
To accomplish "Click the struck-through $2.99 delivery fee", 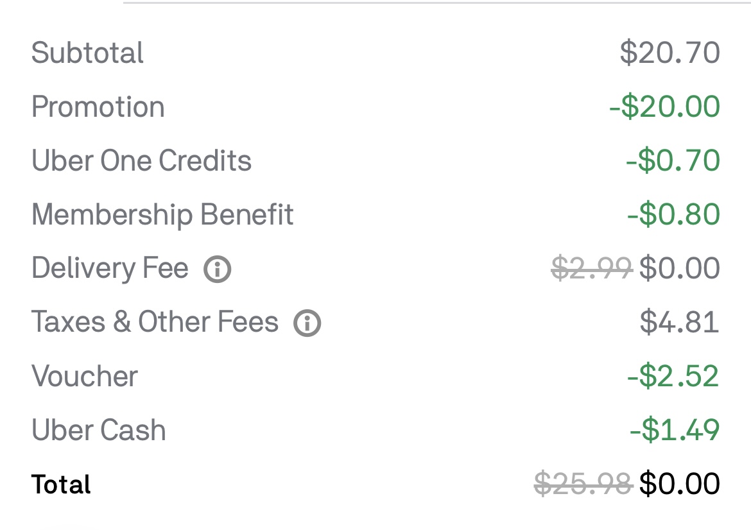I will tap(592, 268).
